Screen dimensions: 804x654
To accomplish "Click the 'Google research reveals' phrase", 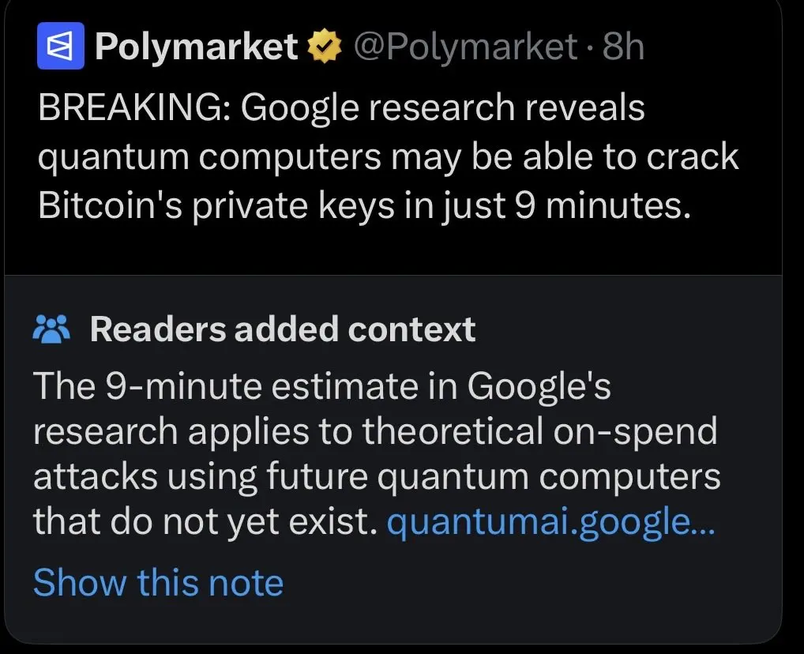I will (x=443, y=109).
